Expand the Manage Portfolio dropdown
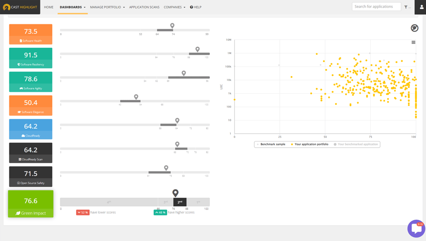426x241 pixels. pos(107,7)
